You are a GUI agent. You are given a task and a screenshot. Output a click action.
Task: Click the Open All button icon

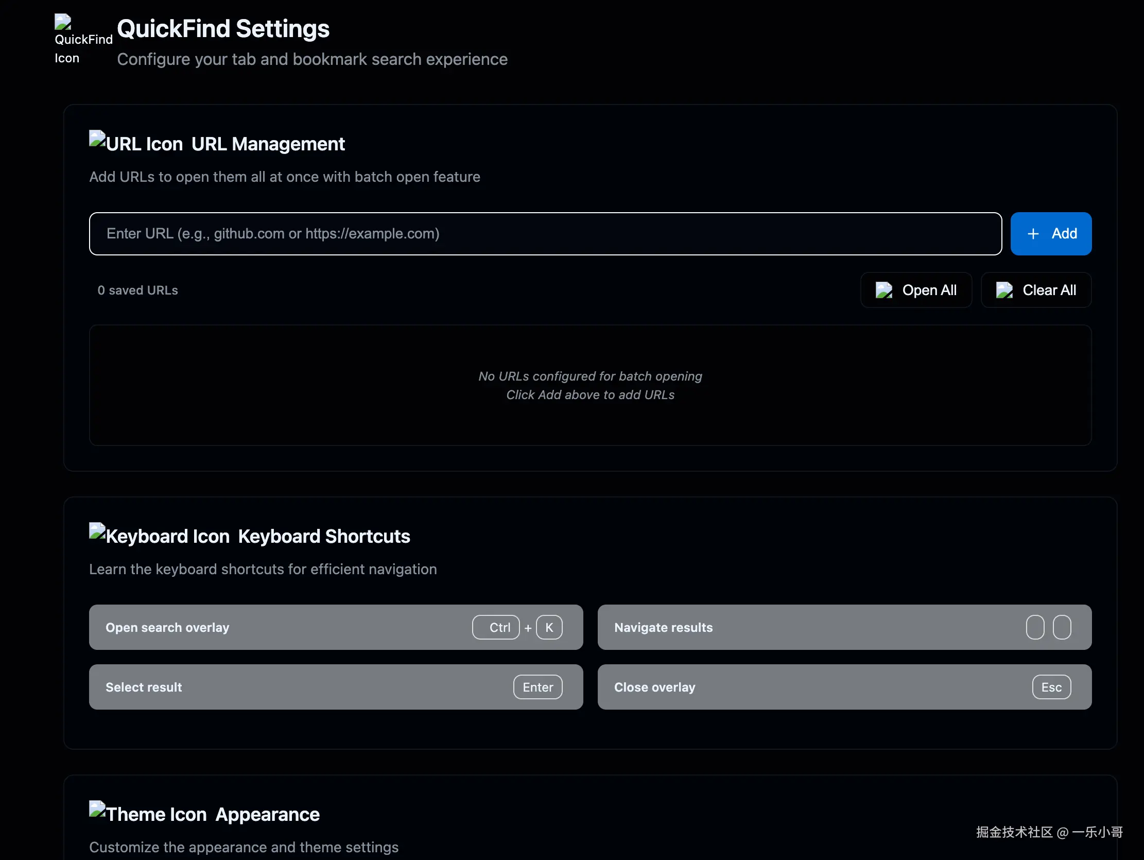883,290
